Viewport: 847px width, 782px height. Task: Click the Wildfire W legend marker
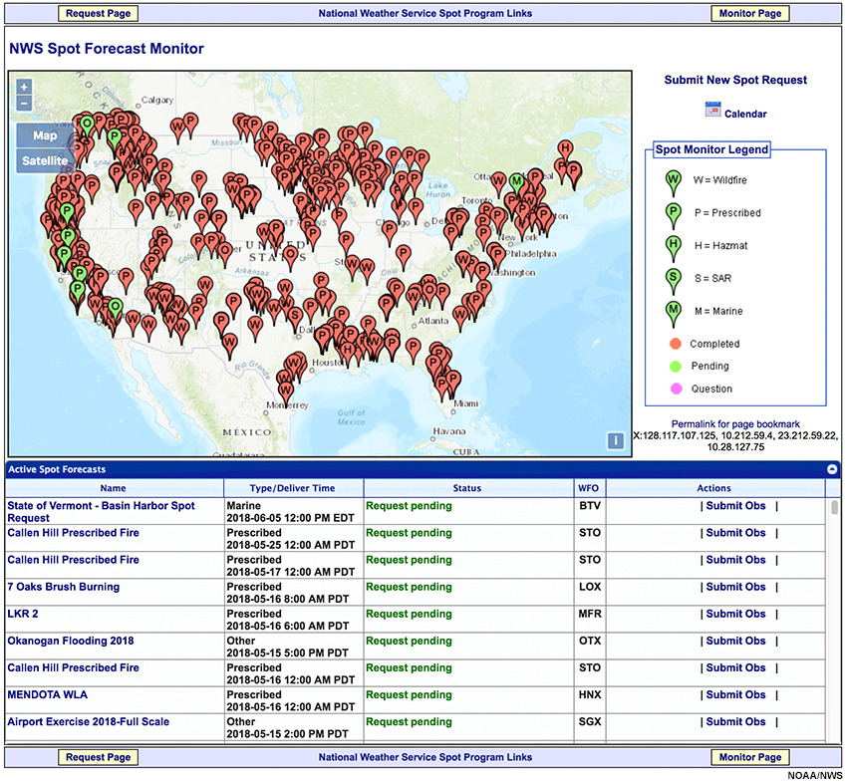click(673, 181)
